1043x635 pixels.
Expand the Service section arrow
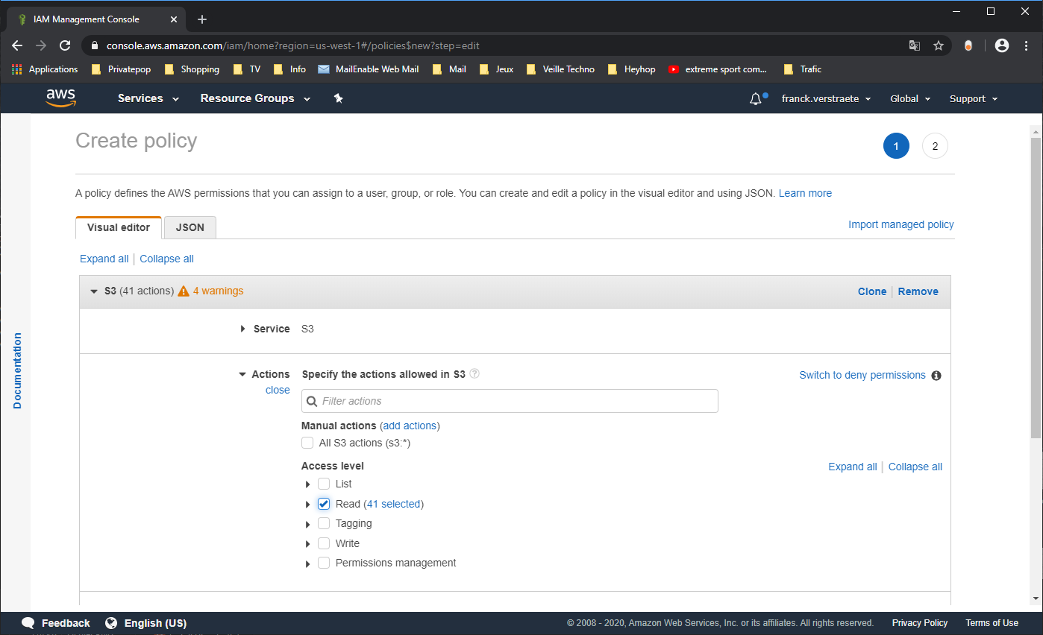(x=243, y=329)
